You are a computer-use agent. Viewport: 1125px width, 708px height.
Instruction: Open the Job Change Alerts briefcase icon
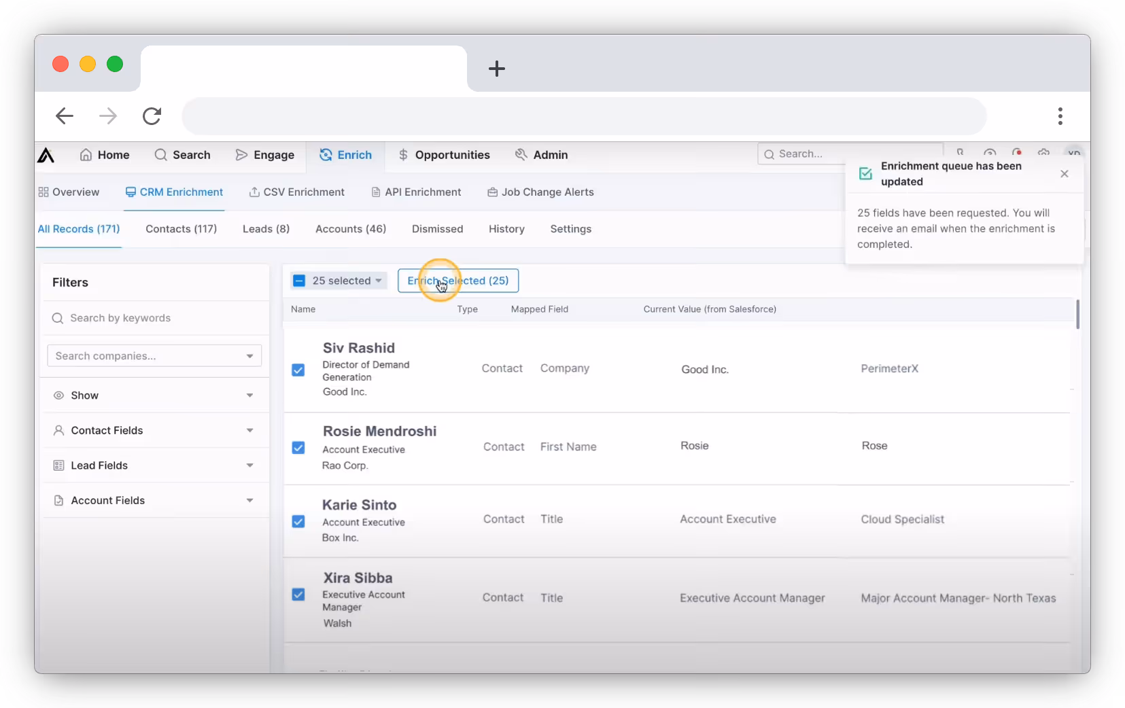(x=491, y=192)
